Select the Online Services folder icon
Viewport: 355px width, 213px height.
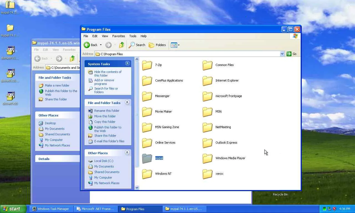[147, 143]
